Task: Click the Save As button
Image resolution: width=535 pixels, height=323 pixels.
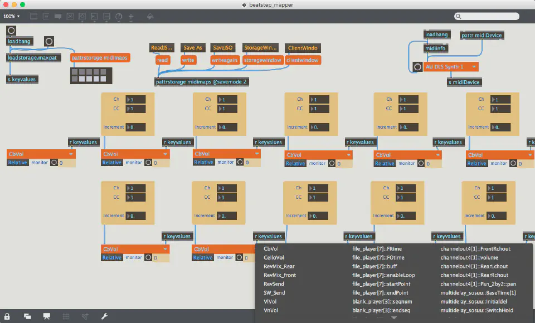Action: coord(193,48)
